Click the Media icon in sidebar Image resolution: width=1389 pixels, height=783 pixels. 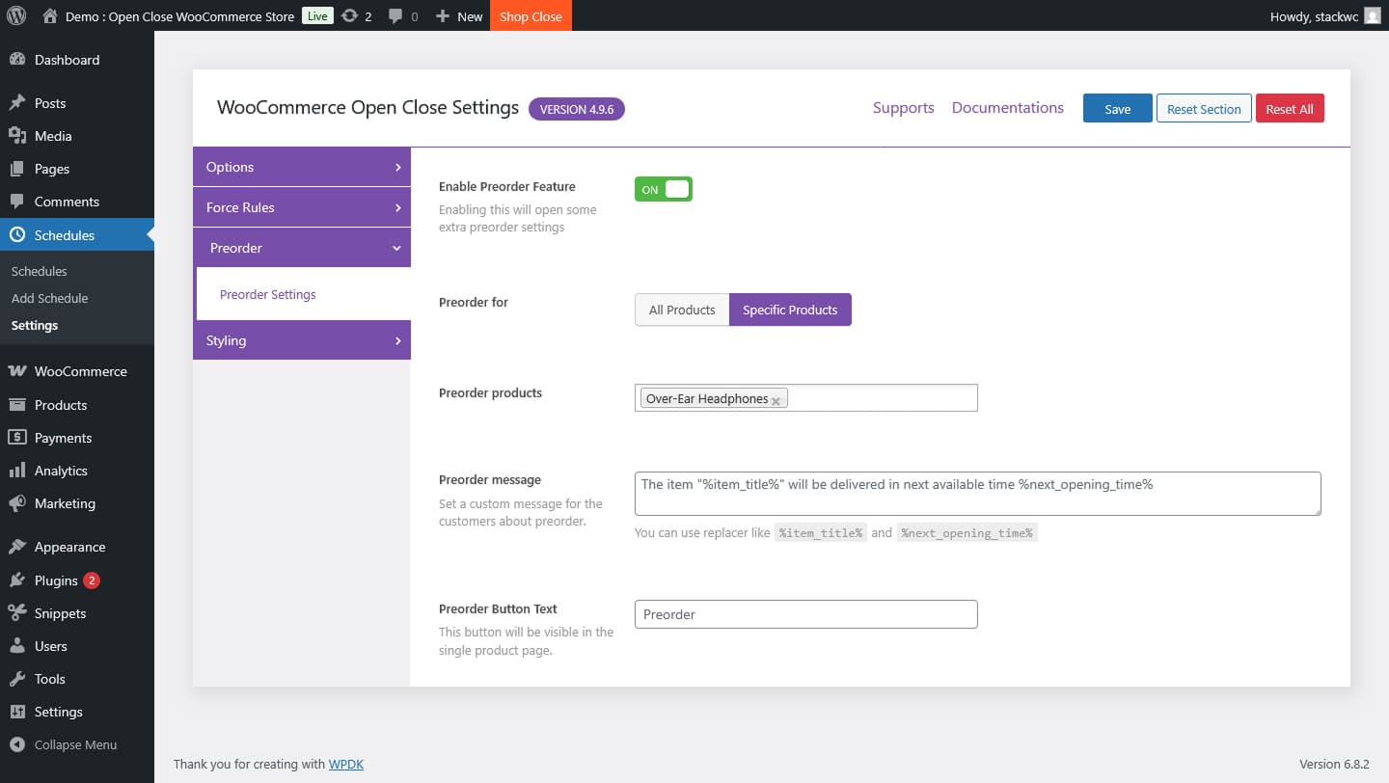pyautogui.click(x=17, y=136)
